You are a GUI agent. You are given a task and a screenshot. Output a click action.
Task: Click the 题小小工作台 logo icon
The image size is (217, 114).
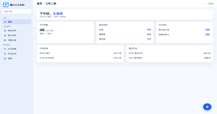point(6,5)
